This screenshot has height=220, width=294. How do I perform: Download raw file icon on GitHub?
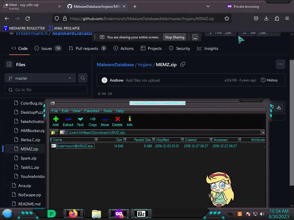[279, 107]
